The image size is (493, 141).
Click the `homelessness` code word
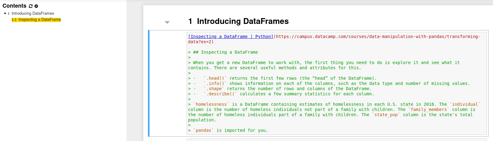pyautogui.click(x=211, y=104)
